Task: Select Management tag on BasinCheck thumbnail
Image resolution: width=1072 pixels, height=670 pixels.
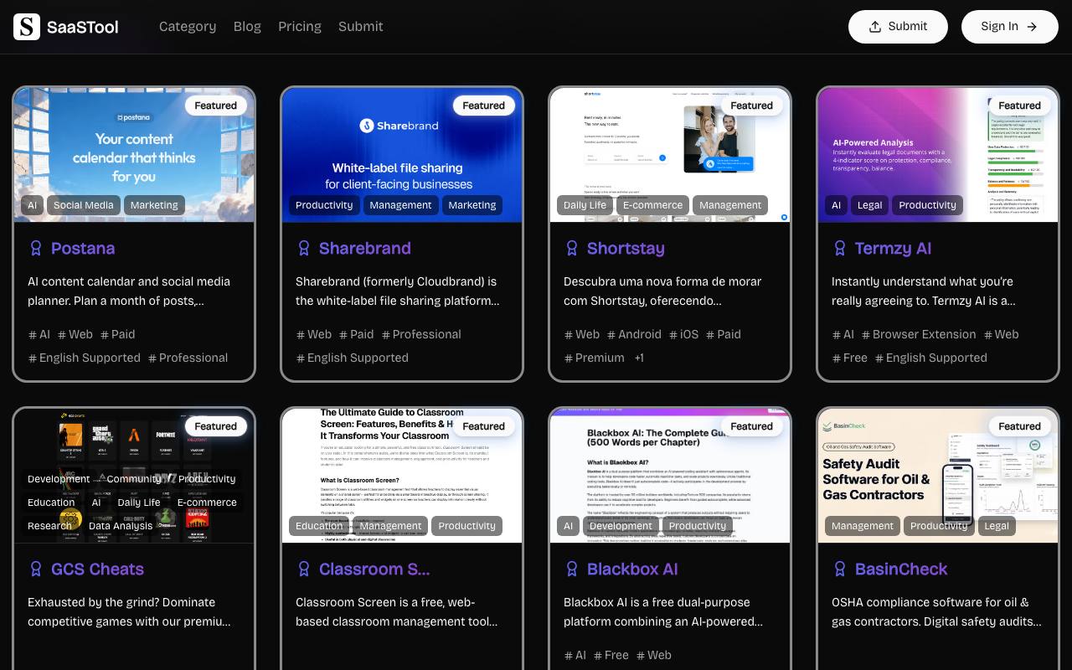Action: 863,526
